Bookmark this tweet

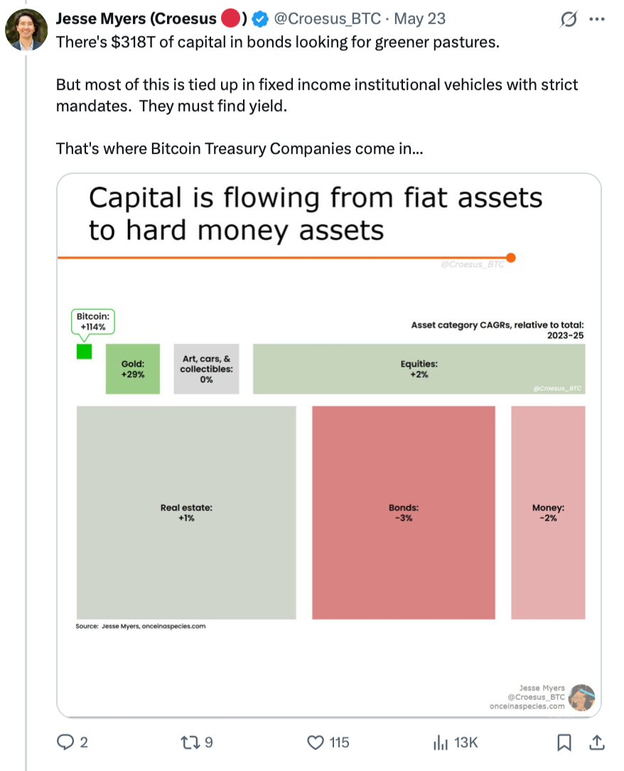click(x=564, y=743)
